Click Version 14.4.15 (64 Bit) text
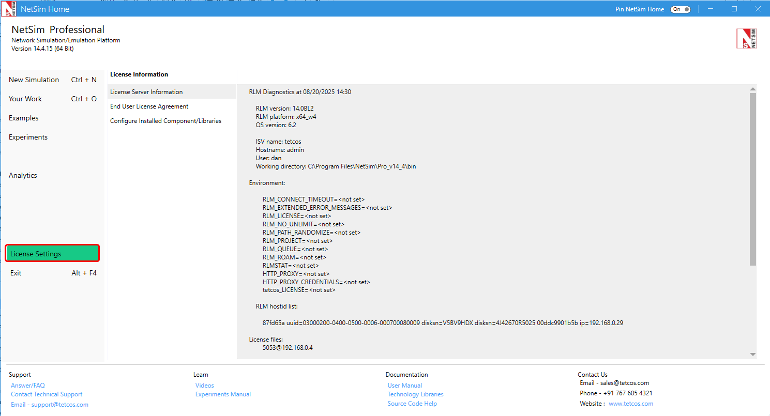Image resolution: width=770 pixels, height=416 pixels. [42, 49]
